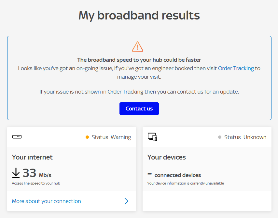Click the grey Unknown status dot
278x218 pixels.
tap(220, 137)
